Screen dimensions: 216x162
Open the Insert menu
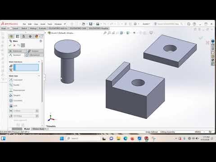pyautogui.click(x=43, y=24)
